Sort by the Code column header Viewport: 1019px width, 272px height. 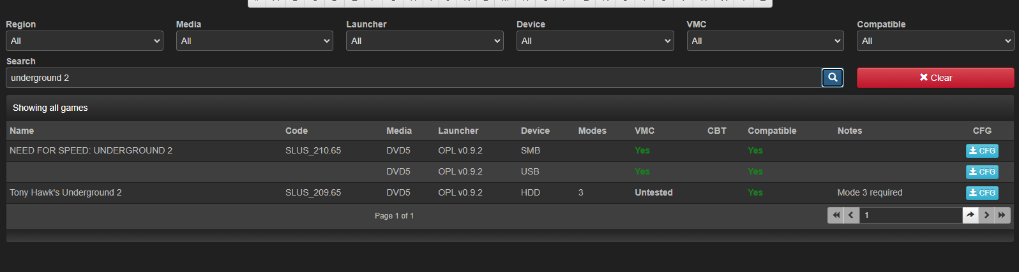pyautogui.click(x=296, y=131)
